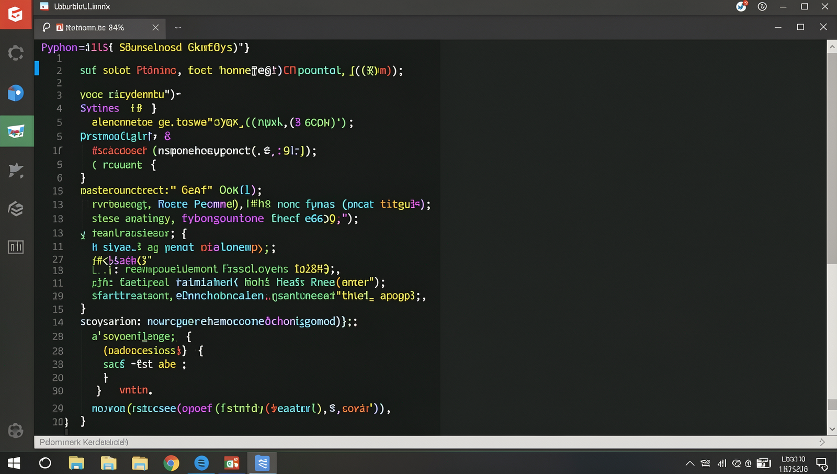Screen dimensions: 837x474
Task: Click the volume bars icon in system tray
Action: point(722,464)
